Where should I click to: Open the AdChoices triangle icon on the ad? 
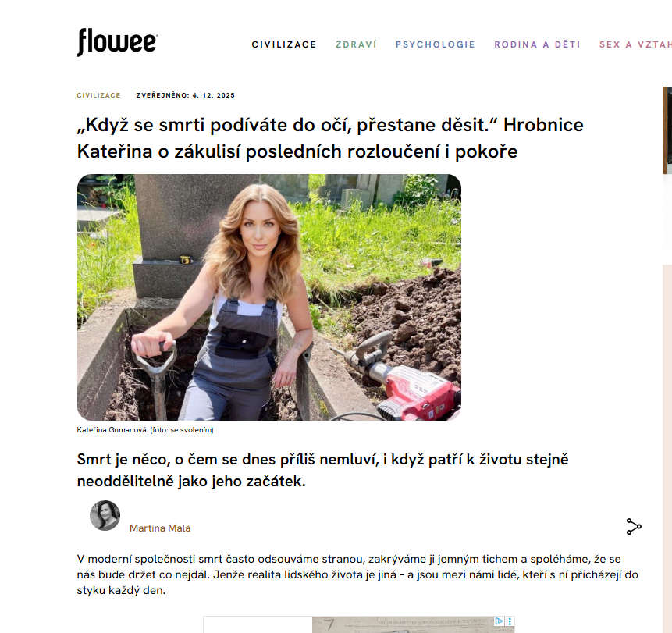tap(499, 621)
